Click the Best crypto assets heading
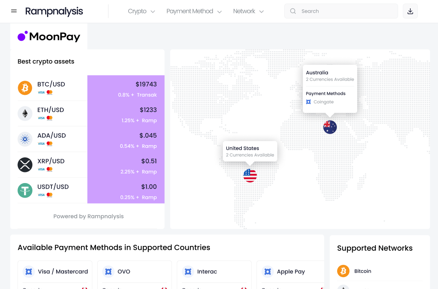Screen dimensions: 438x289 [46, 62]
